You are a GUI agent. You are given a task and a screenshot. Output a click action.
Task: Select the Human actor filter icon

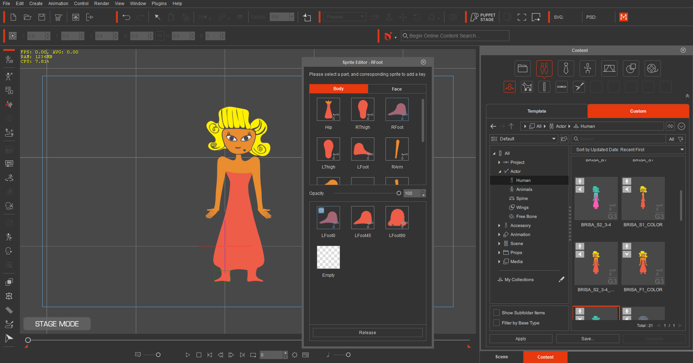pos(509,87)
